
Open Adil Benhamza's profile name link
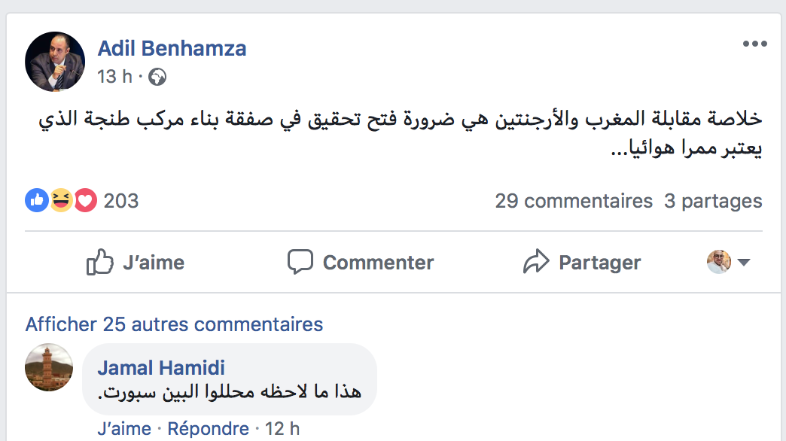pyautogui.click(x=172, y=50)
